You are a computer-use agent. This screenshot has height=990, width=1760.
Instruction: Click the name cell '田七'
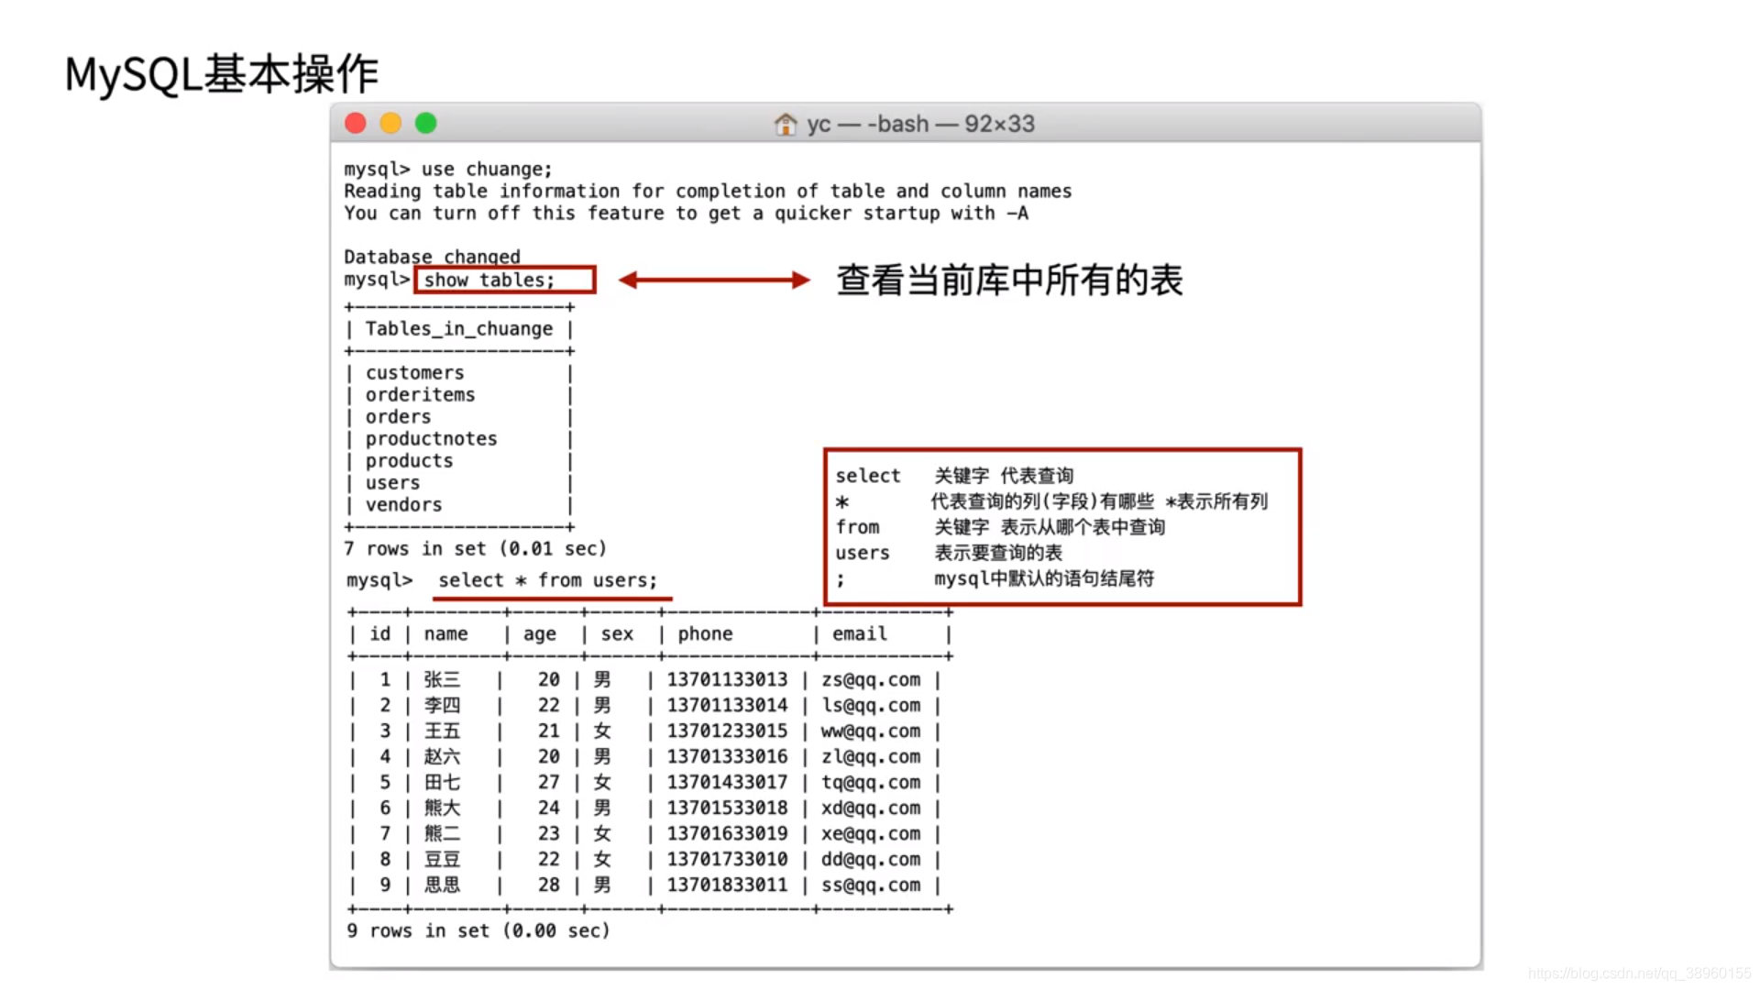443,783
